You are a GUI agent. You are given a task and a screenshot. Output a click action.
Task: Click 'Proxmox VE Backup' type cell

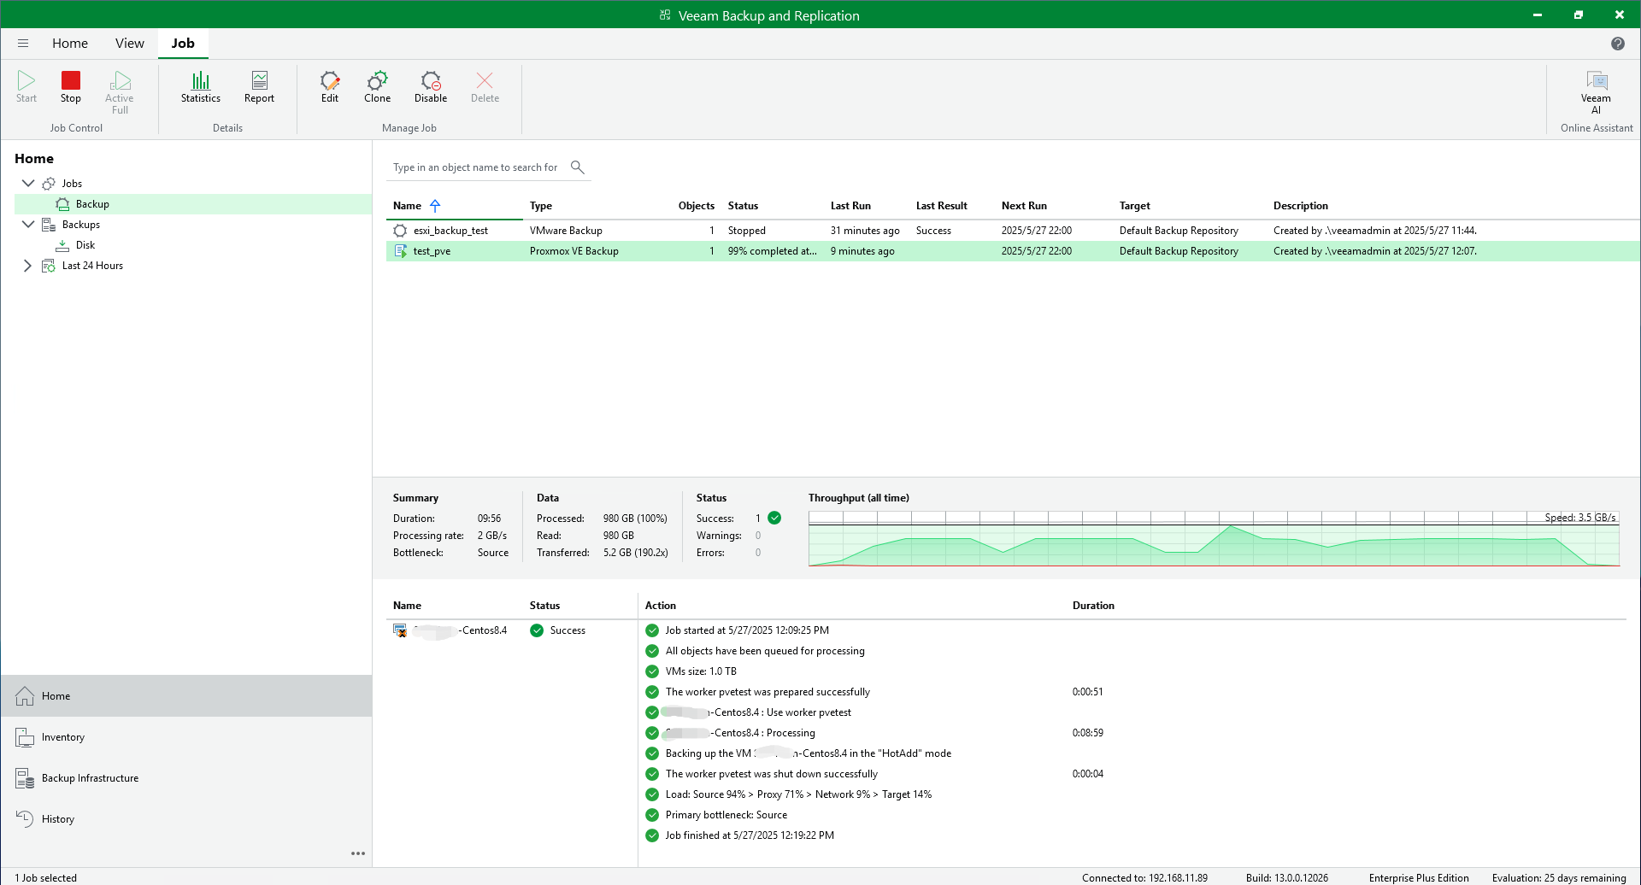(x=574, y=251)
